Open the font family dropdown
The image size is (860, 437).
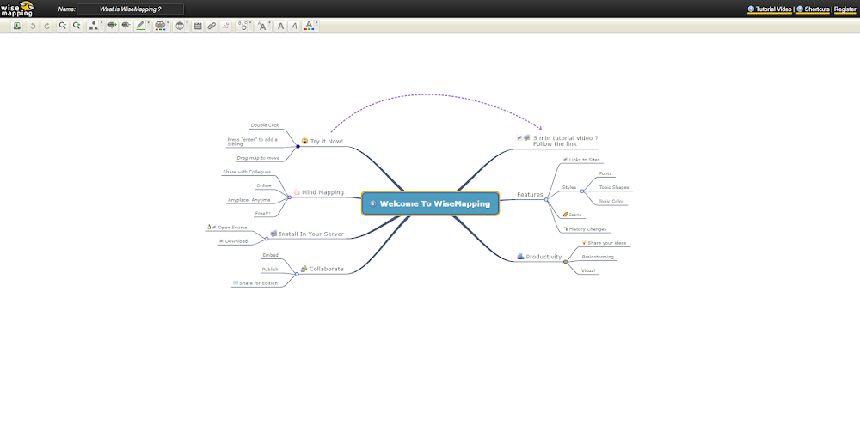(244, 26)
